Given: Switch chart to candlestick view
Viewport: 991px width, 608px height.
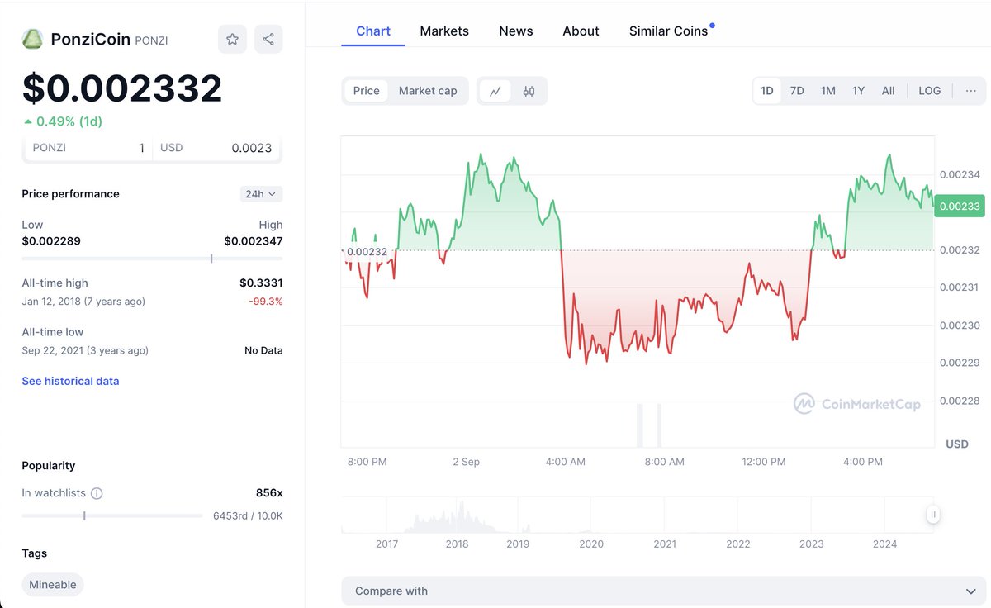Looking at the screenshot, I should tap(529, 91).
